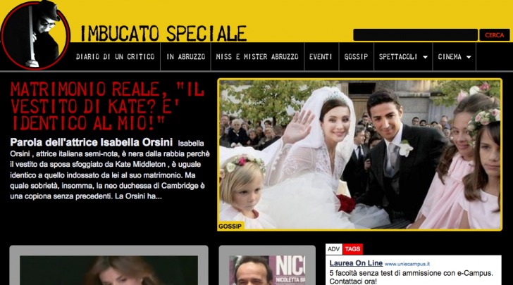Open Miss e Mister Abruzzo section
Image resolution: width=513 pixels, height=285 pixels.
point(257,56)
